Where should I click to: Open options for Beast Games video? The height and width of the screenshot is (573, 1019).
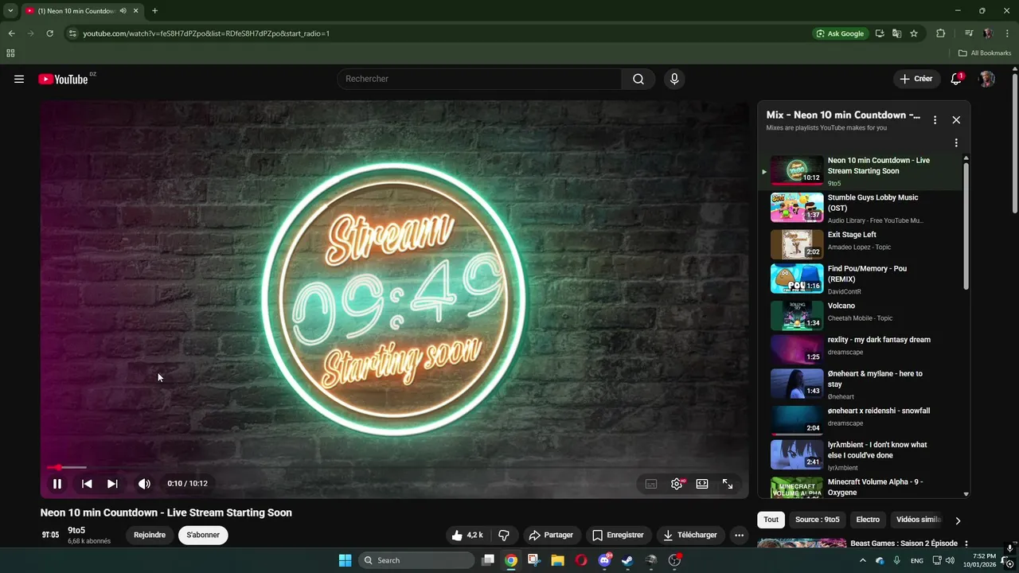(x=966, y=544)
